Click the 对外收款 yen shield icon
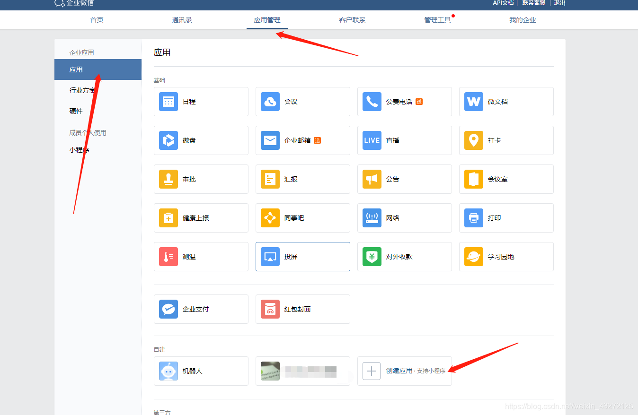The width and height of the screenshot is (638, 415). point(372,257)
